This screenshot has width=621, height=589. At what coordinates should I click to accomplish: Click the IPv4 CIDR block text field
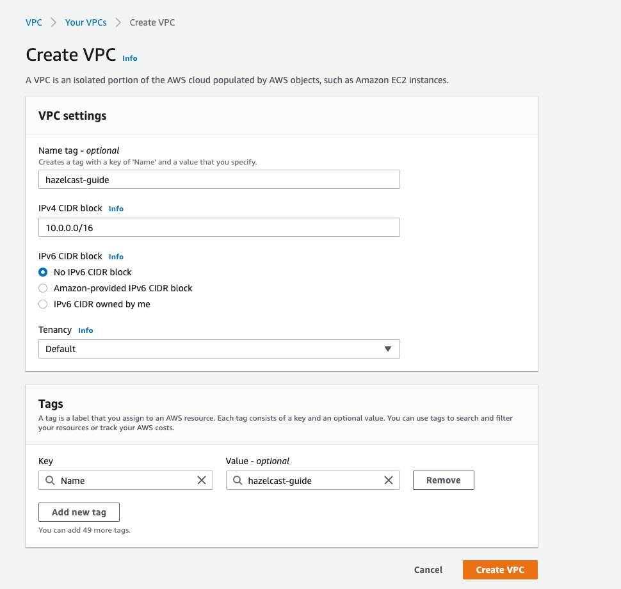(x=219, y=227)
